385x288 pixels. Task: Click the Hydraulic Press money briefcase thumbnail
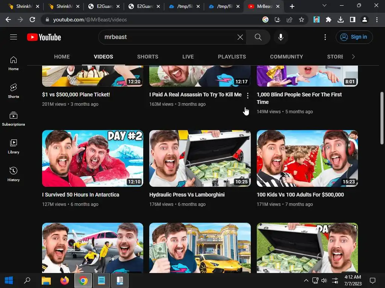pyautogui.click(x=200, y=159)
